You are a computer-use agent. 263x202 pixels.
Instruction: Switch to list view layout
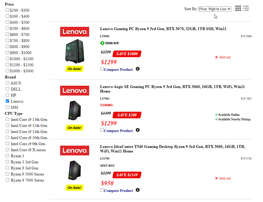click(246, 8)
